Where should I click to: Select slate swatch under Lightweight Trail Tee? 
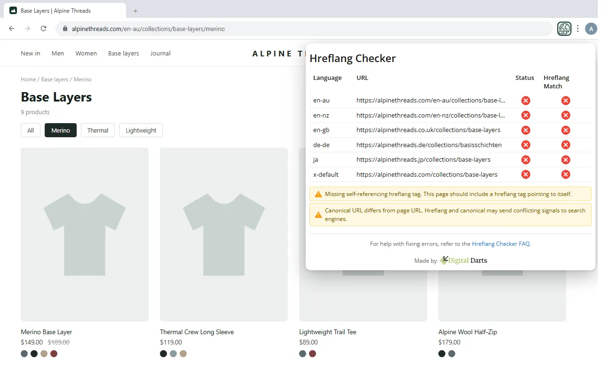302,353
